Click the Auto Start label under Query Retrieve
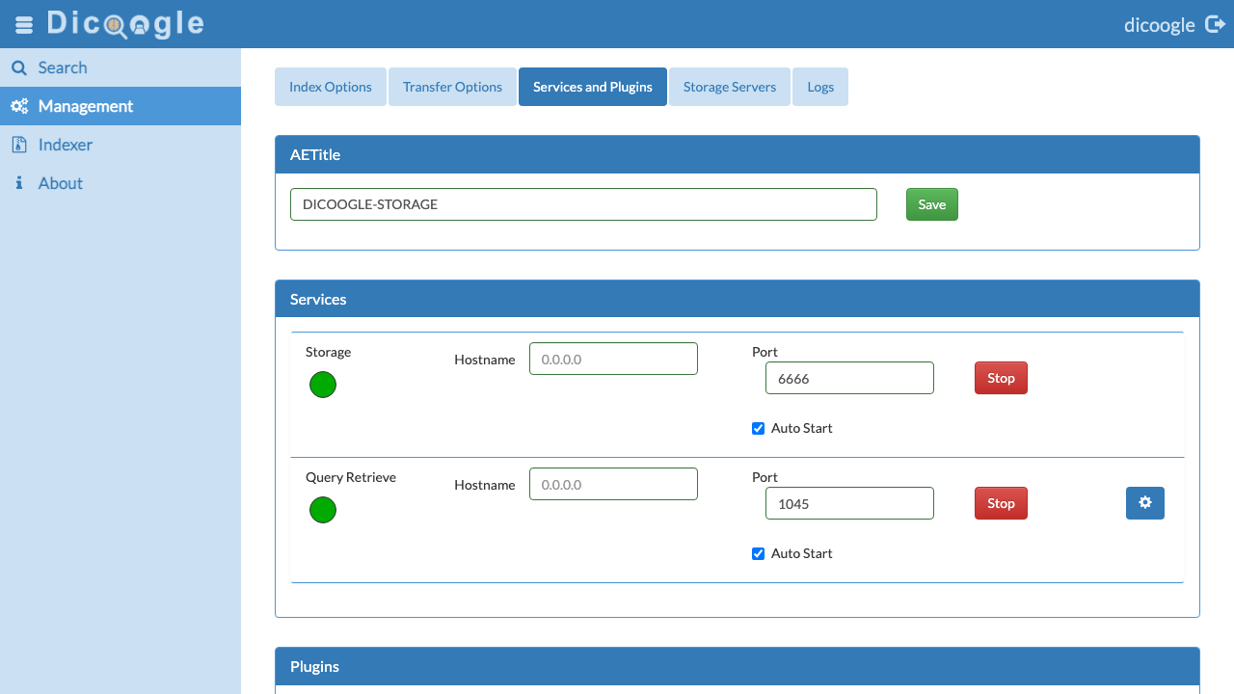 pos(801,553)
